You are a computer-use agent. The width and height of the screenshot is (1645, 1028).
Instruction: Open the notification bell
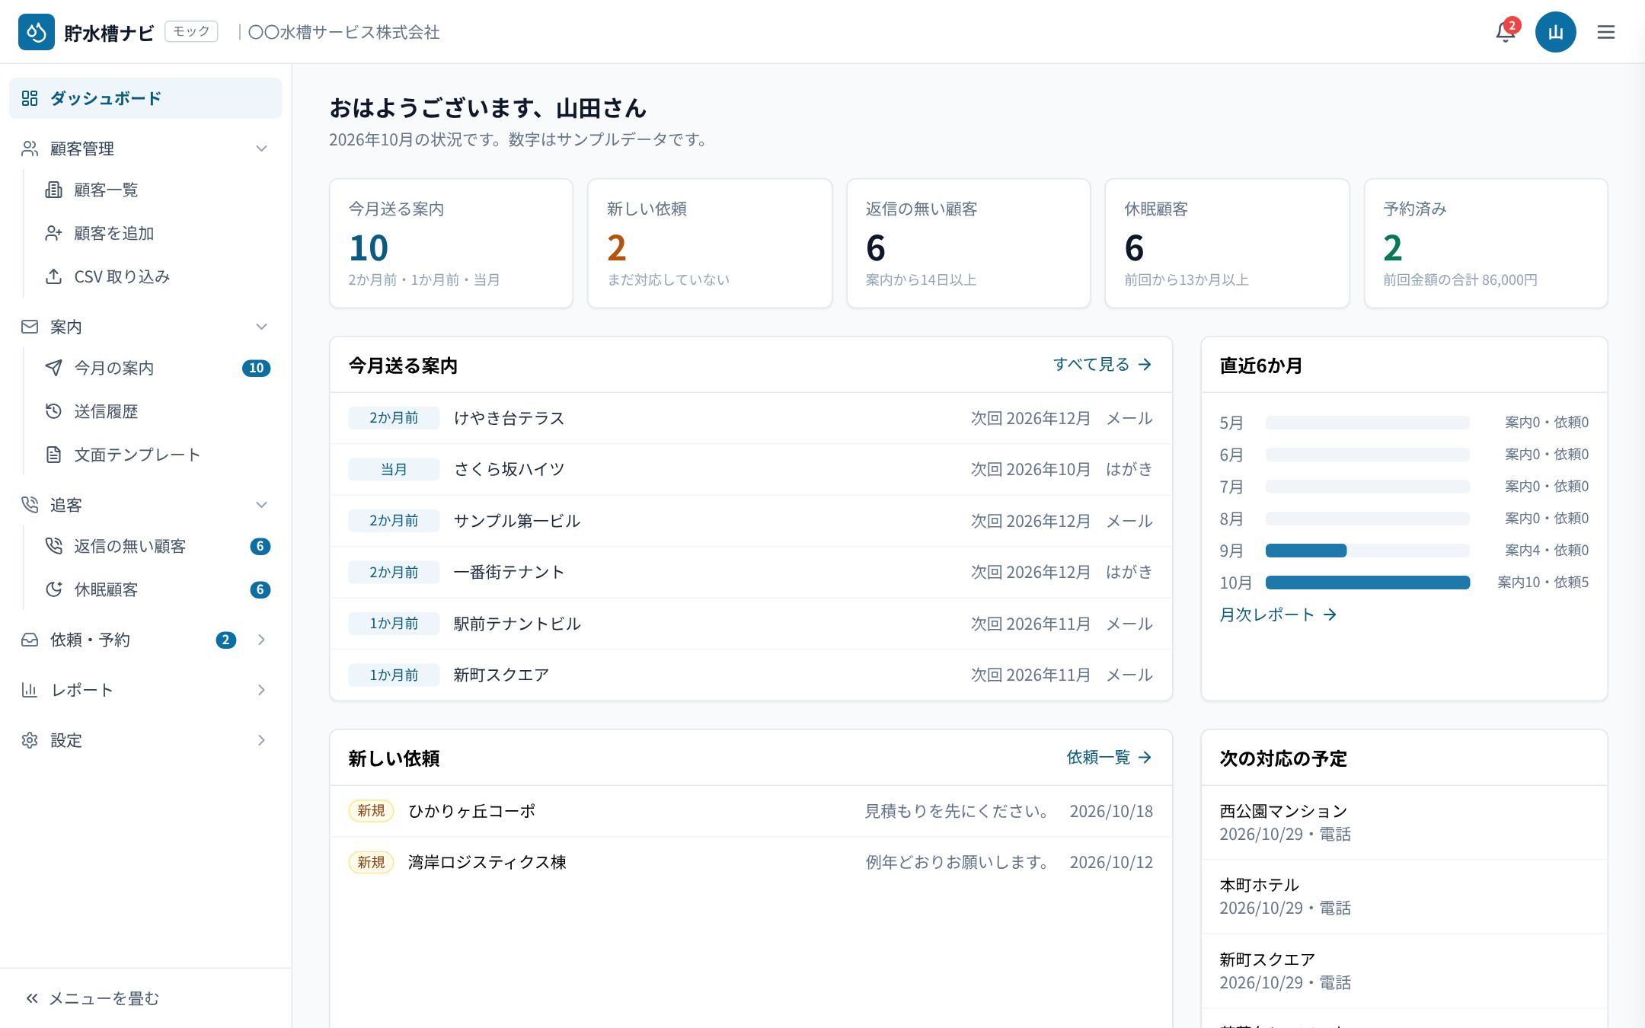click(1506, 32)
